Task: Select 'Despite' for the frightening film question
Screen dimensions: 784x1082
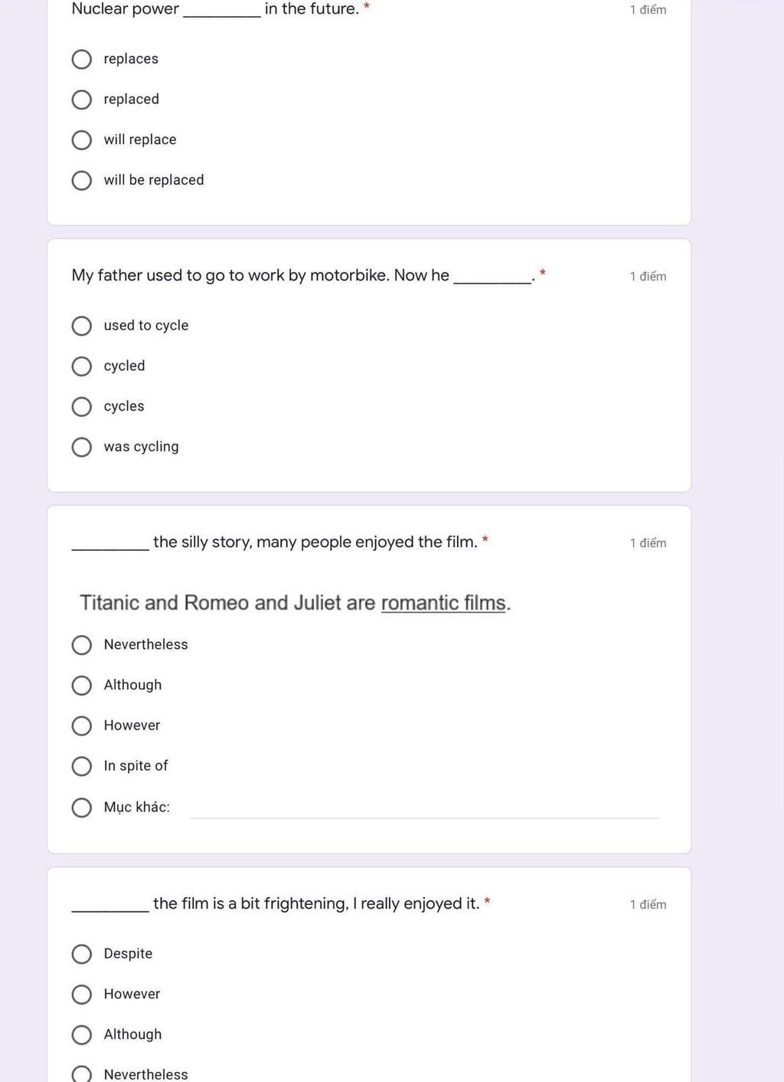Action: click(82, 954)
